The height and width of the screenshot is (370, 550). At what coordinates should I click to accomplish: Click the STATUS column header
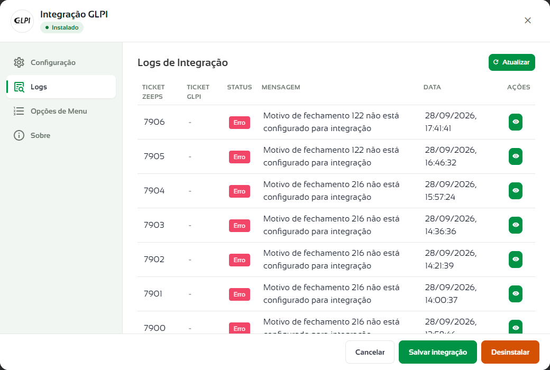click(x=240, y=87)
